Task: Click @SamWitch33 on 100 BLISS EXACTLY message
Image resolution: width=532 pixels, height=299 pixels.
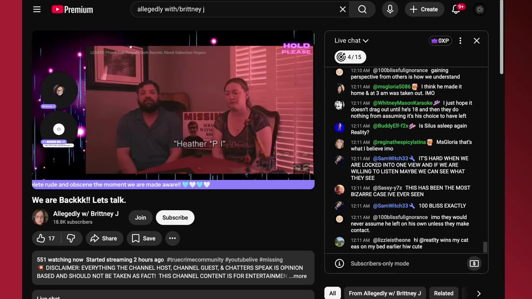Action: [x=390, y=206]
